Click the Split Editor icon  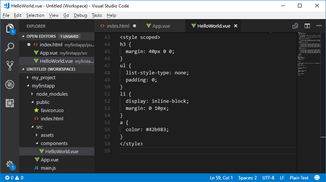click(307, 26)
